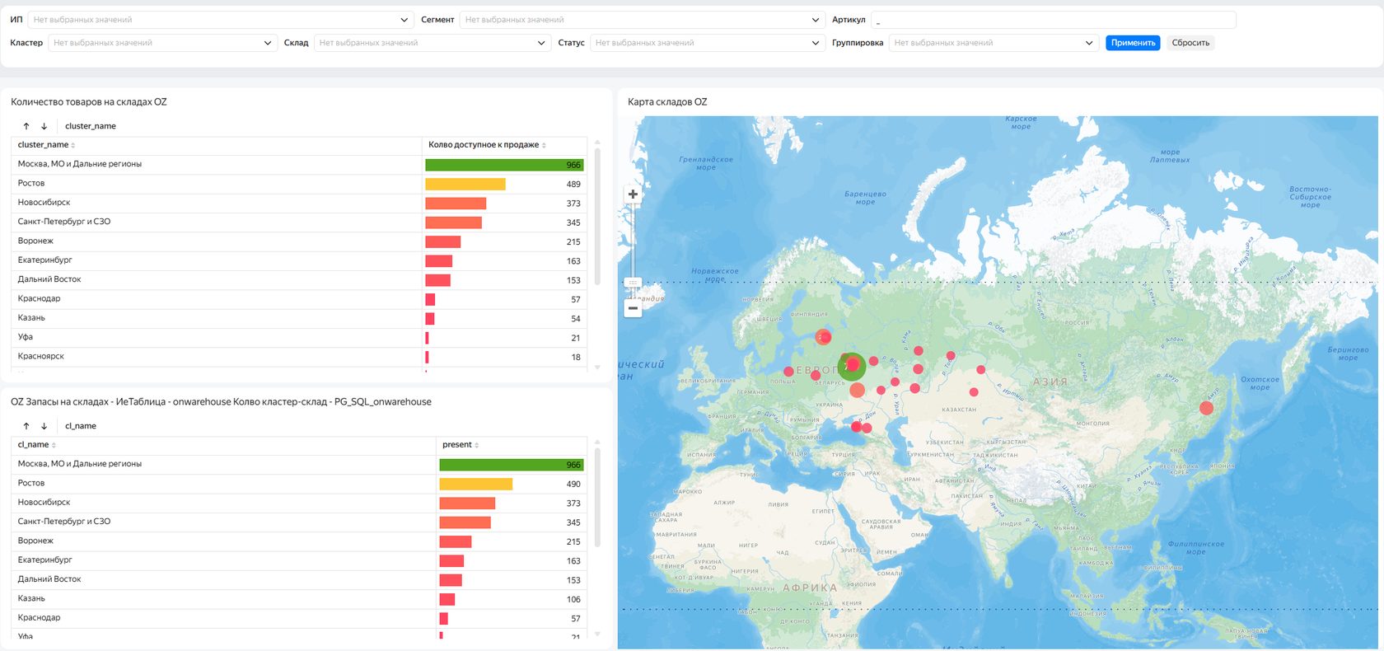The width and height of the screenshot is (1384, 651).
Task: Click the green 966 bar in top table
Action: [x=504, y=165]
